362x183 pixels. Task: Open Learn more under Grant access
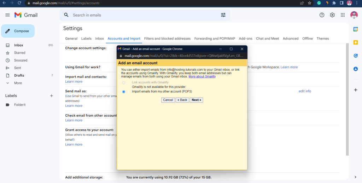click(x=74, y=144)
